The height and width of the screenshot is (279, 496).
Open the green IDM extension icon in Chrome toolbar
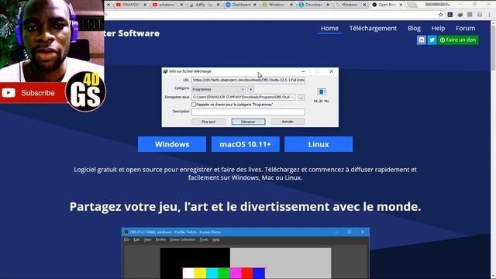click(x=460, y=15)
